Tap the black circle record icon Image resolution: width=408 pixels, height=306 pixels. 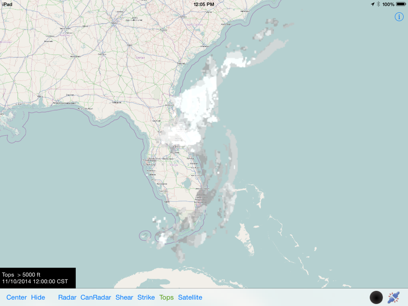[x=376, y=297]
